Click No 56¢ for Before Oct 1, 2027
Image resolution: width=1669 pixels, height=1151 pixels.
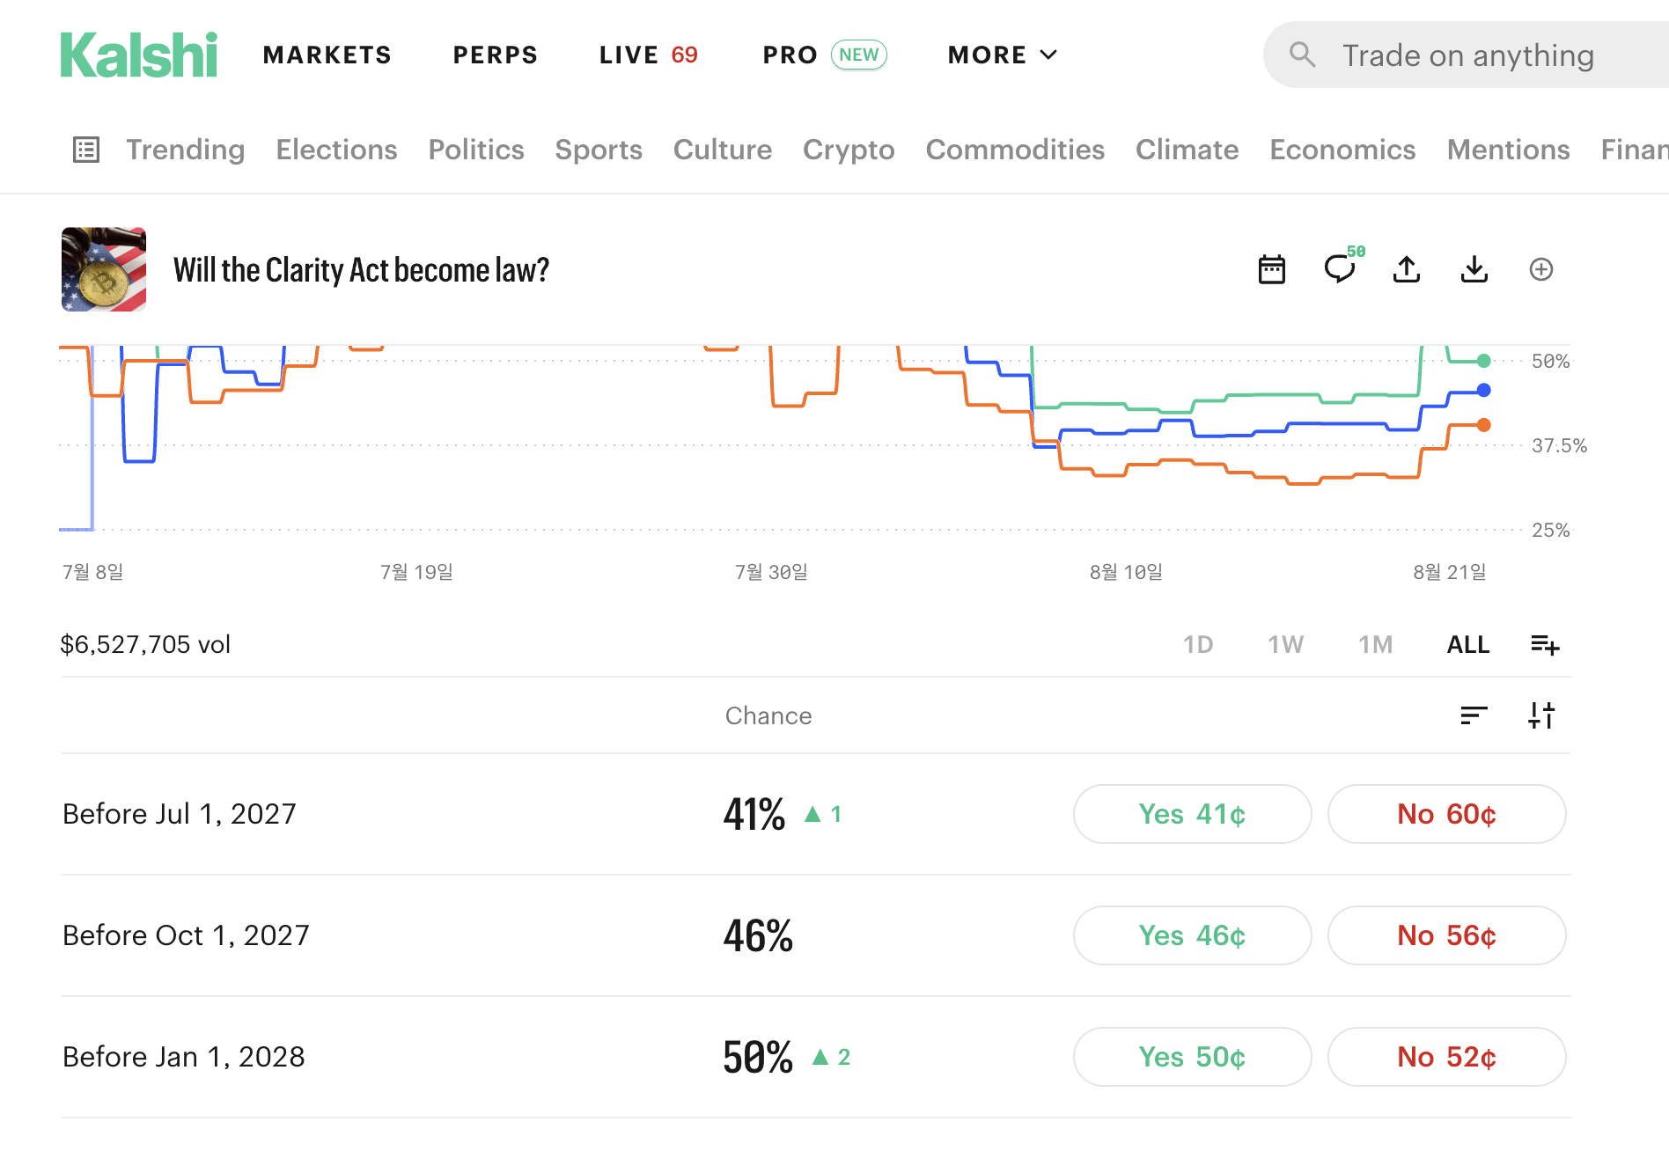point(1446,935)
